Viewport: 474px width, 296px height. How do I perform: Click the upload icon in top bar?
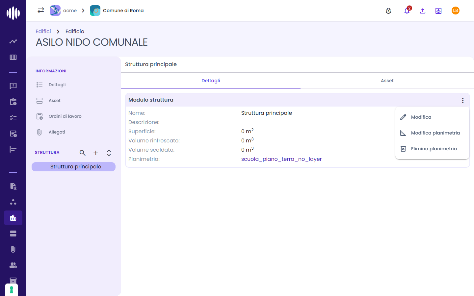tap(423, 11)
